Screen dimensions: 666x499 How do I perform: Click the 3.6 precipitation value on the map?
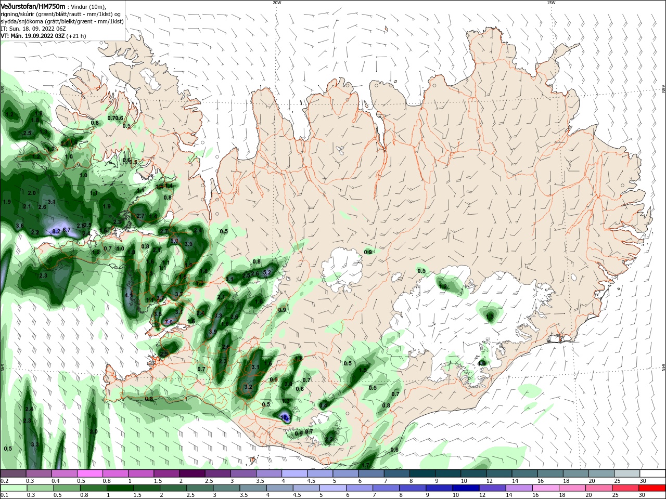tap(20, 226)
